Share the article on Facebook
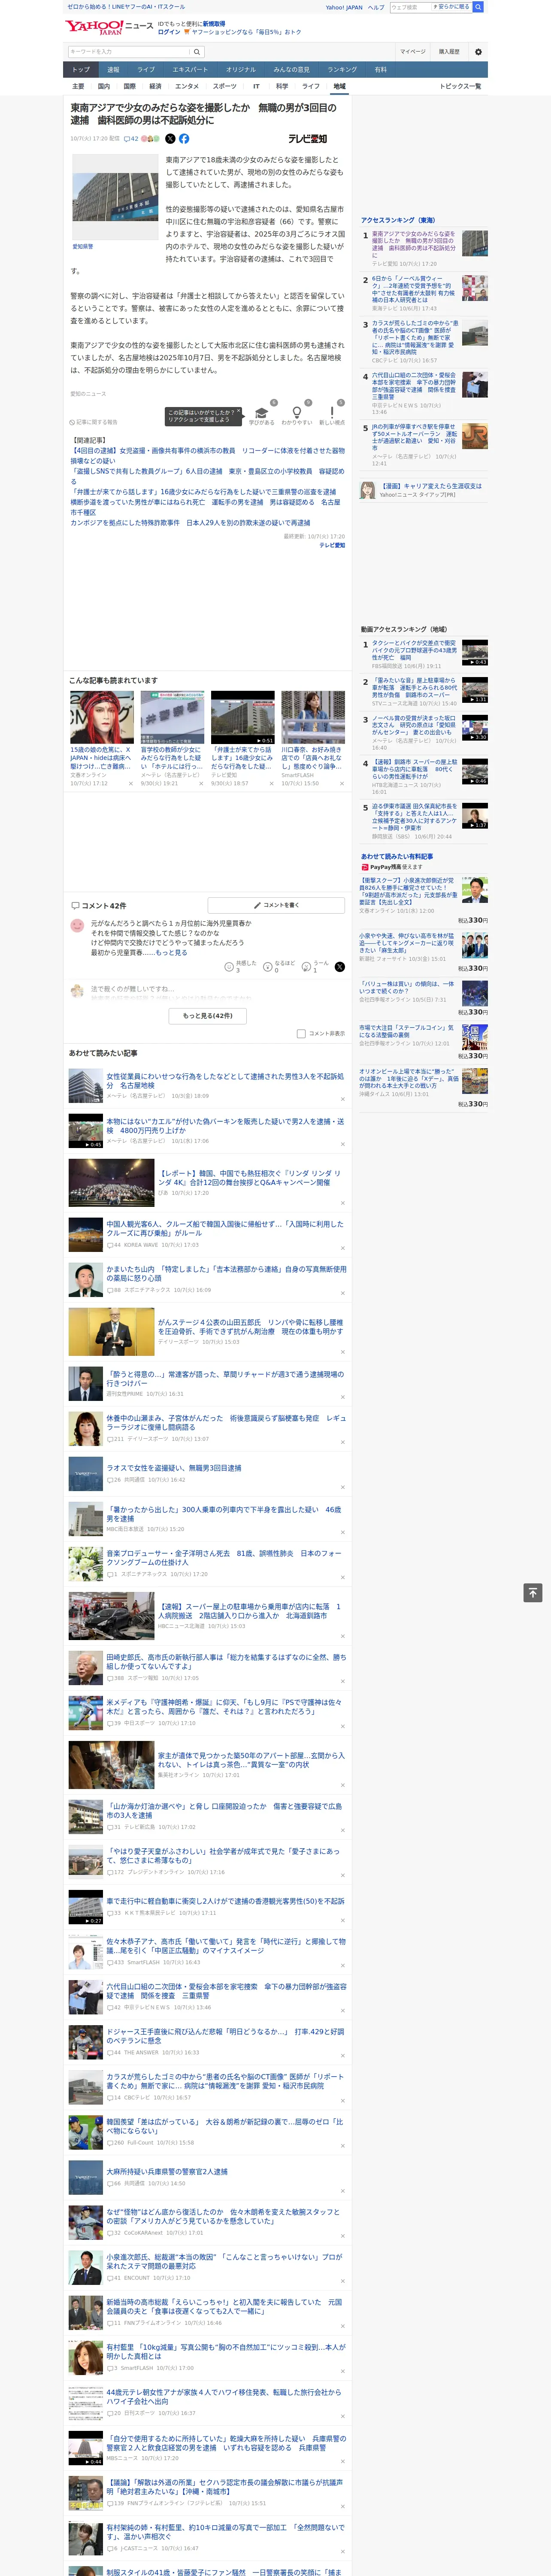The image size is (551, 2576). [184, 139]
